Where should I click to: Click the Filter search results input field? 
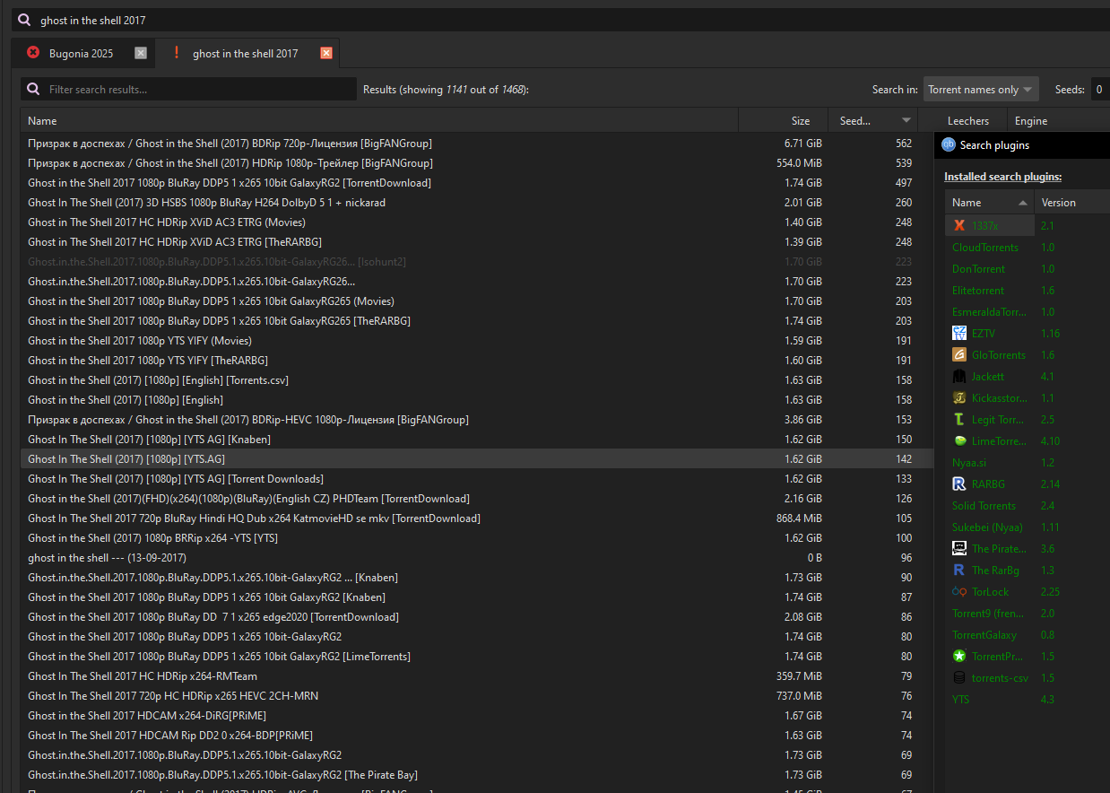pyautogui.click(x=189, y=89)
